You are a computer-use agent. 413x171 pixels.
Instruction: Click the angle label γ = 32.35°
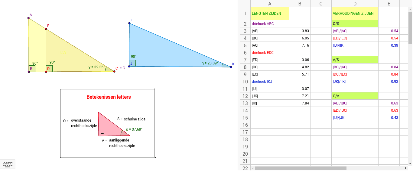[97, 67]
